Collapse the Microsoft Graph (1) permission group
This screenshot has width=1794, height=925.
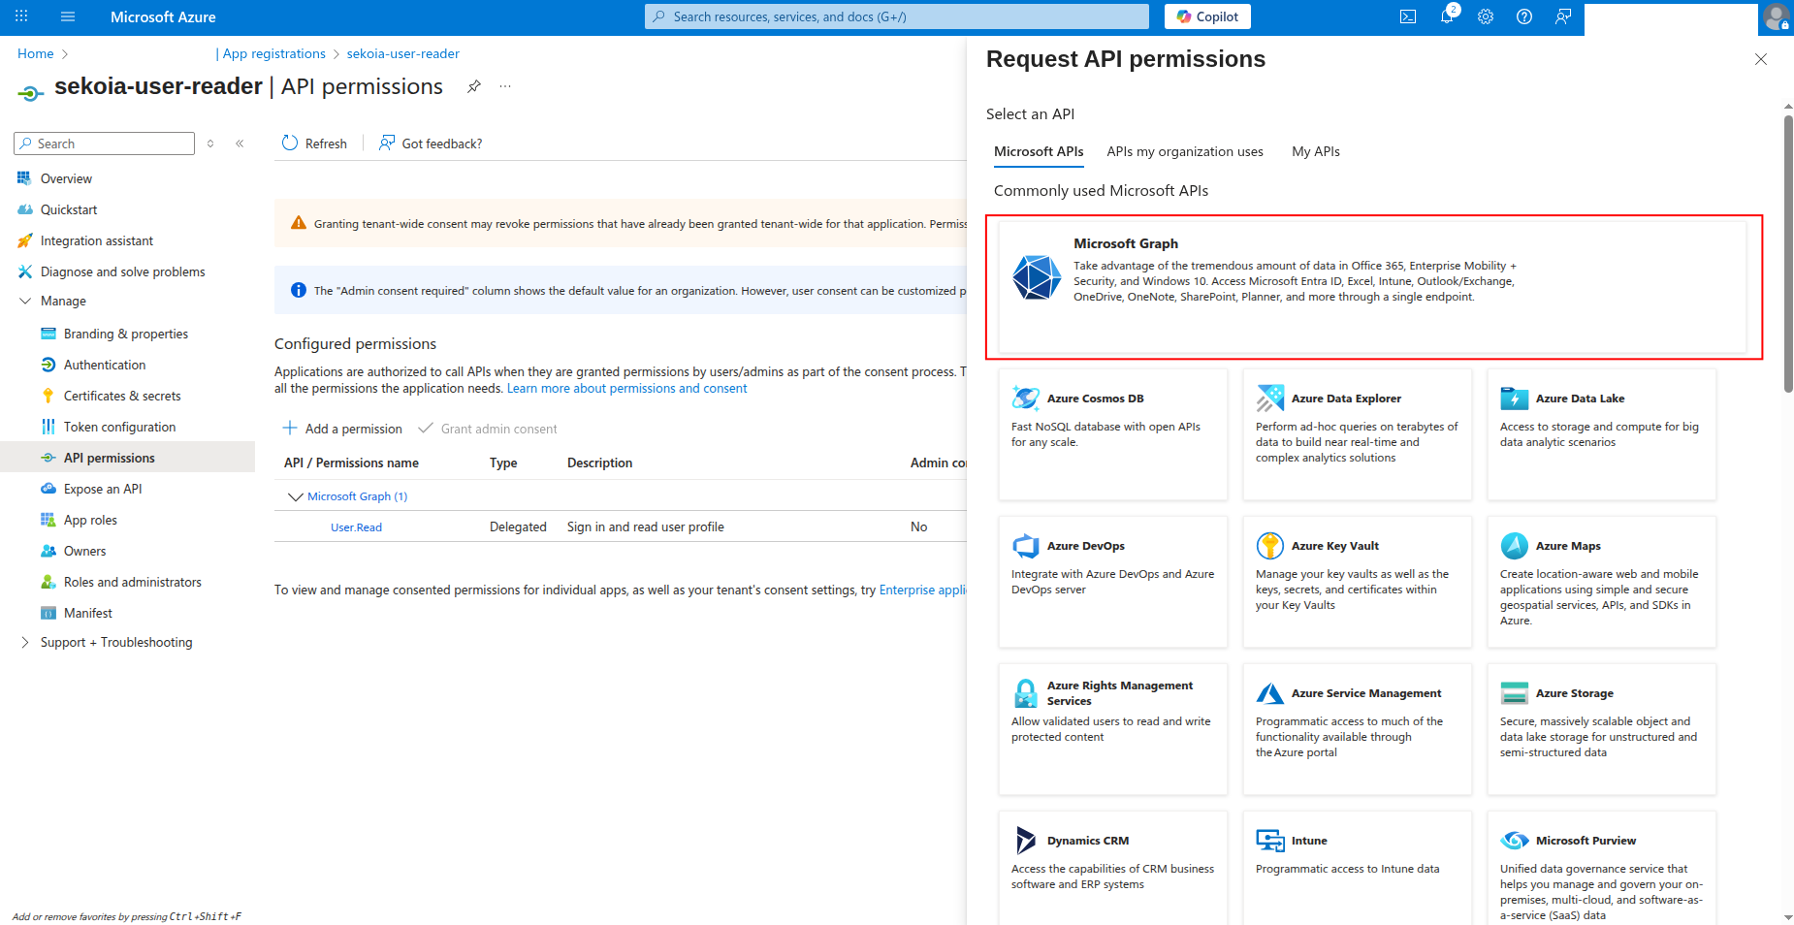[x=296, y=495]
